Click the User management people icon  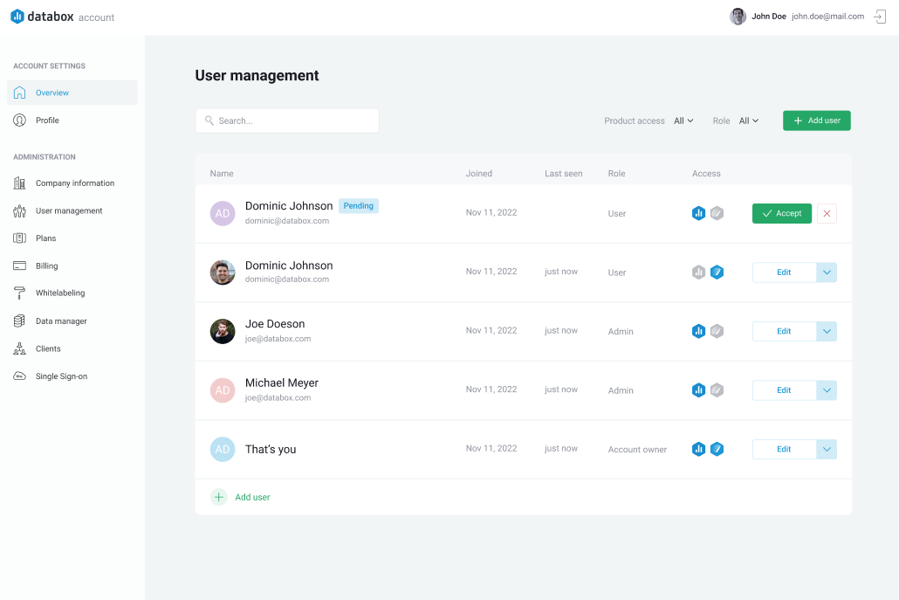click(x=19, y=210)
